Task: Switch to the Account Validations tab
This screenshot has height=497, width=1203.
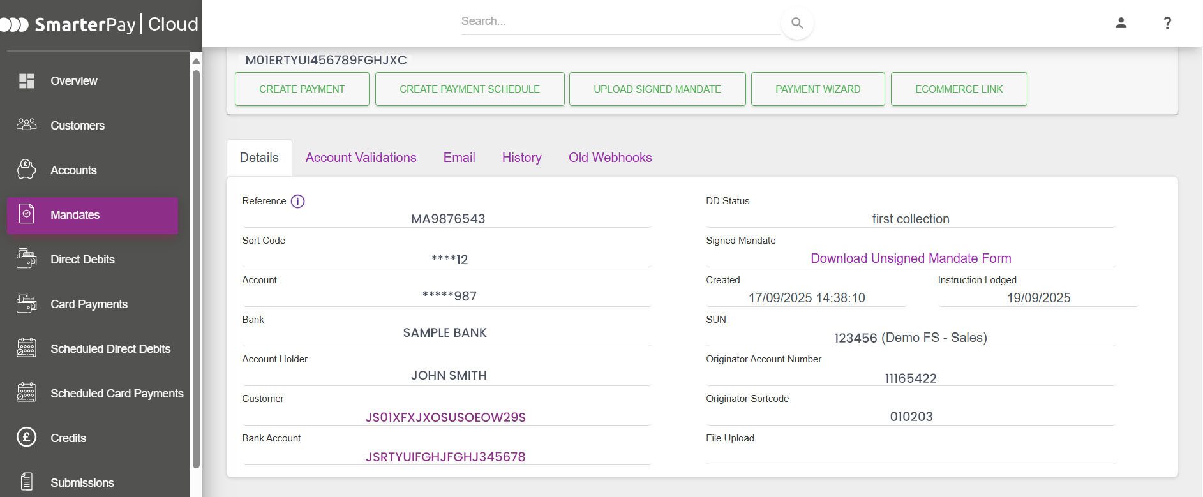Action: point(361,158)
